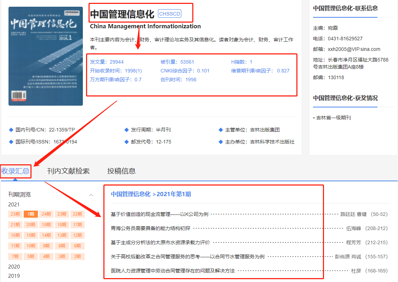Open article 基于主成分分析法的太原市水资源承载力评价
The image size is (398, 282).
pos(160,243)
